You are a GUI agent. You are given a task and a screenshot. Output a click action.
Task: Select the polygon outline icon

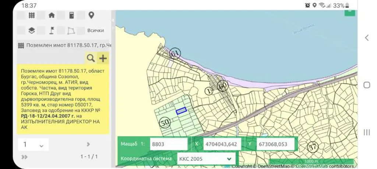pyautogui.click(x=71, y=31)
